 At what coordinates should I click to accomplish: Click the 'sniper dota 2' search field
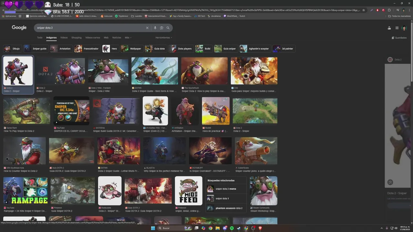(90, 28)
